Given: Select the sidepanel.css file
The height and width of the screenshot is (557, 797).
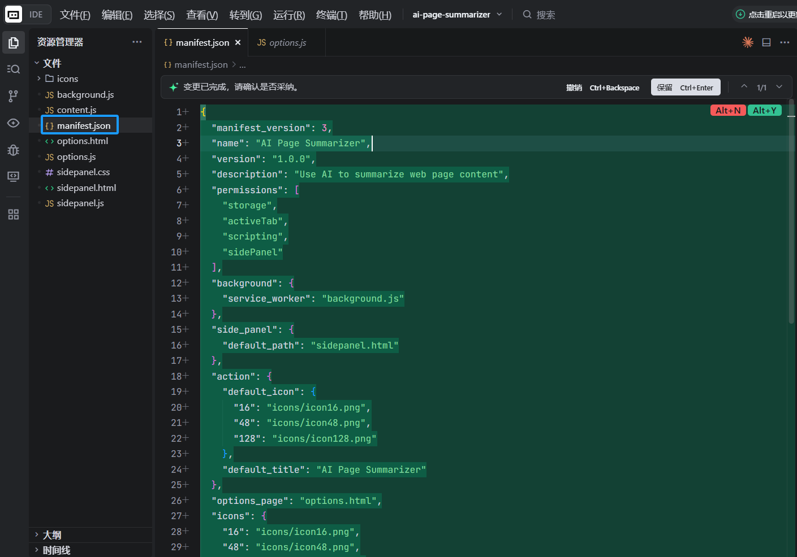Looking at the screenshot, I should (x=81, y=172).
